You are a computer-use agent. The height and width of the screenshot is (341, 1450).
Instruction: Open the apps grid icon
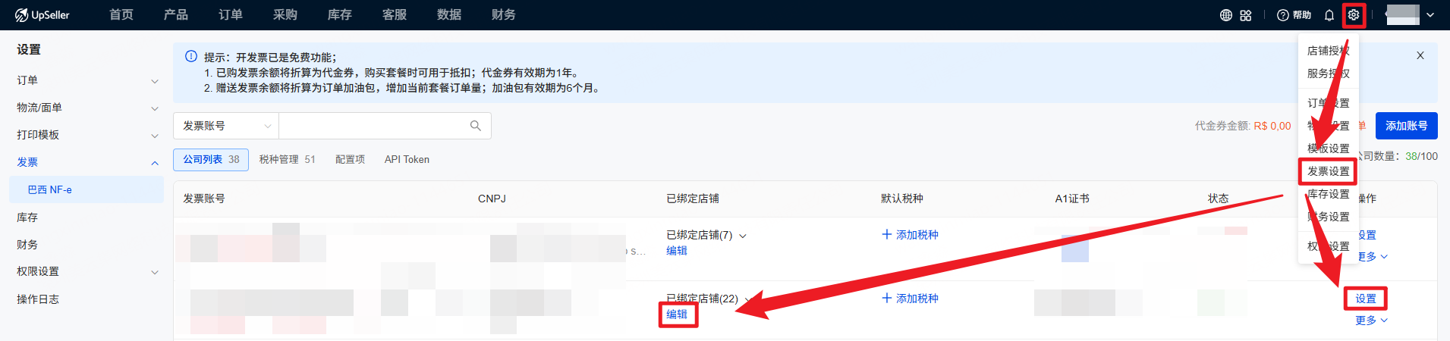(x=1246, y=15)
